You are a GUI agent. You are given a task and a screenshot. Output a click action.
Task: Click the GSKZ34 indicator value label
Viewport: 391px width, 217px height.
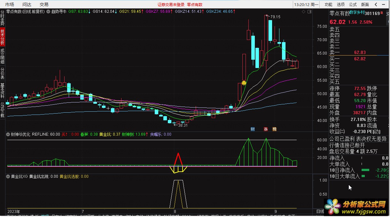[221, 11]
